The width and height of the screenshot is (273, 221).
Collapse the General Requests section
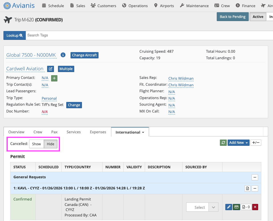255,177
